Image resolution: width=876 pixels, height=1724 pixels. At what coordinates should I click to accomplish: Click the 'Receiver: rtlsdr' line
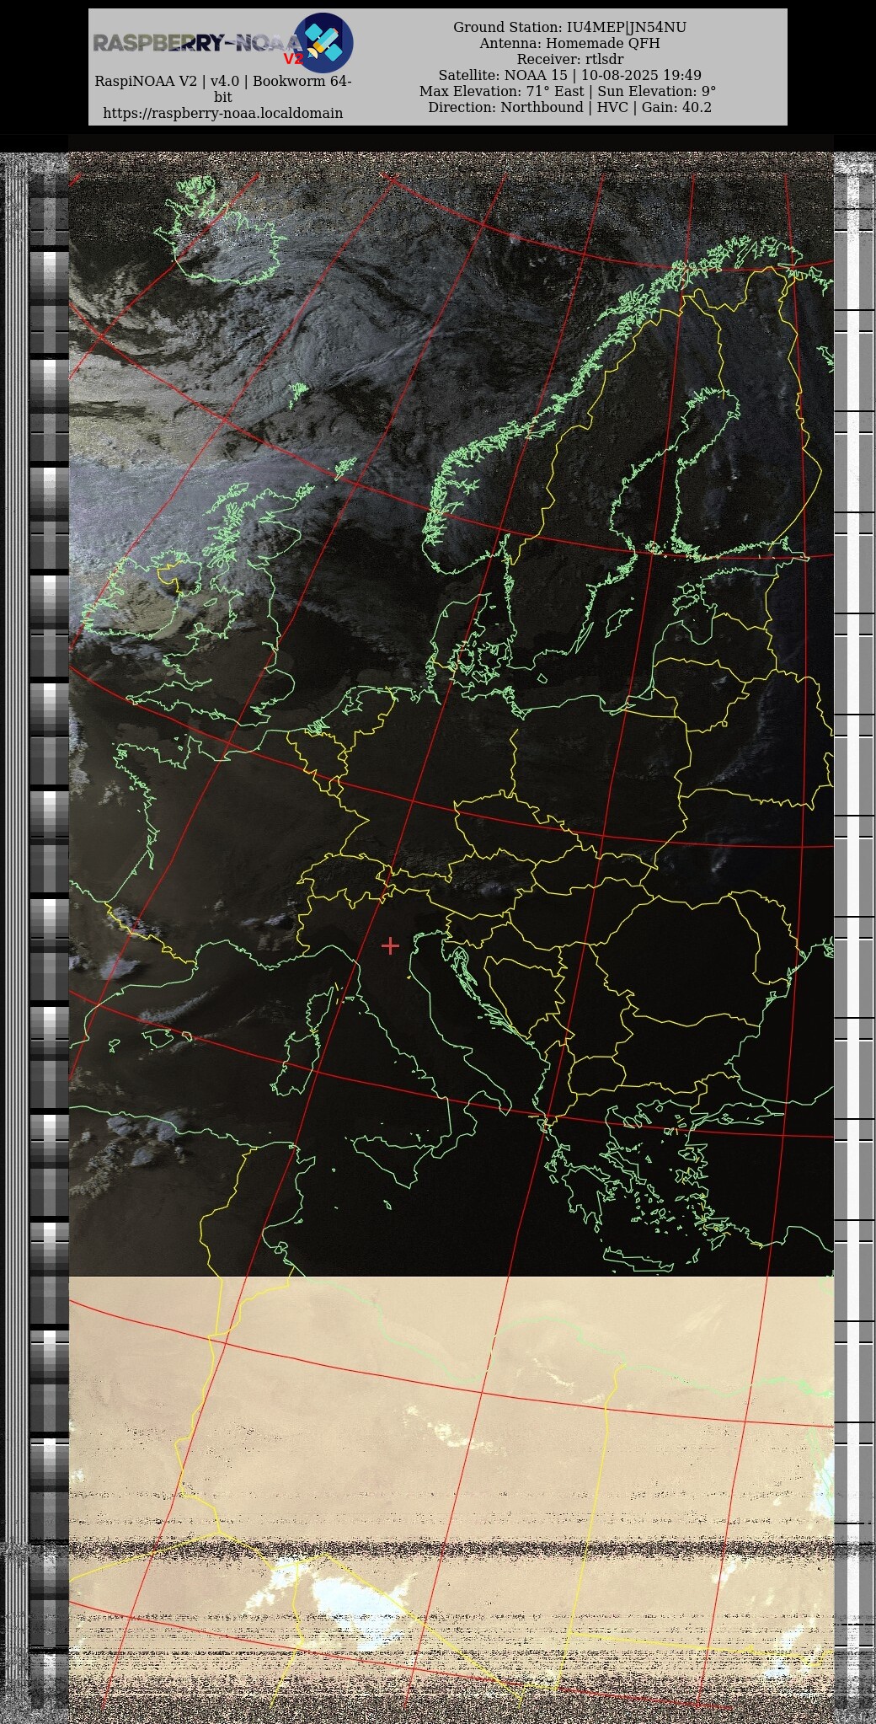point(569,59)
